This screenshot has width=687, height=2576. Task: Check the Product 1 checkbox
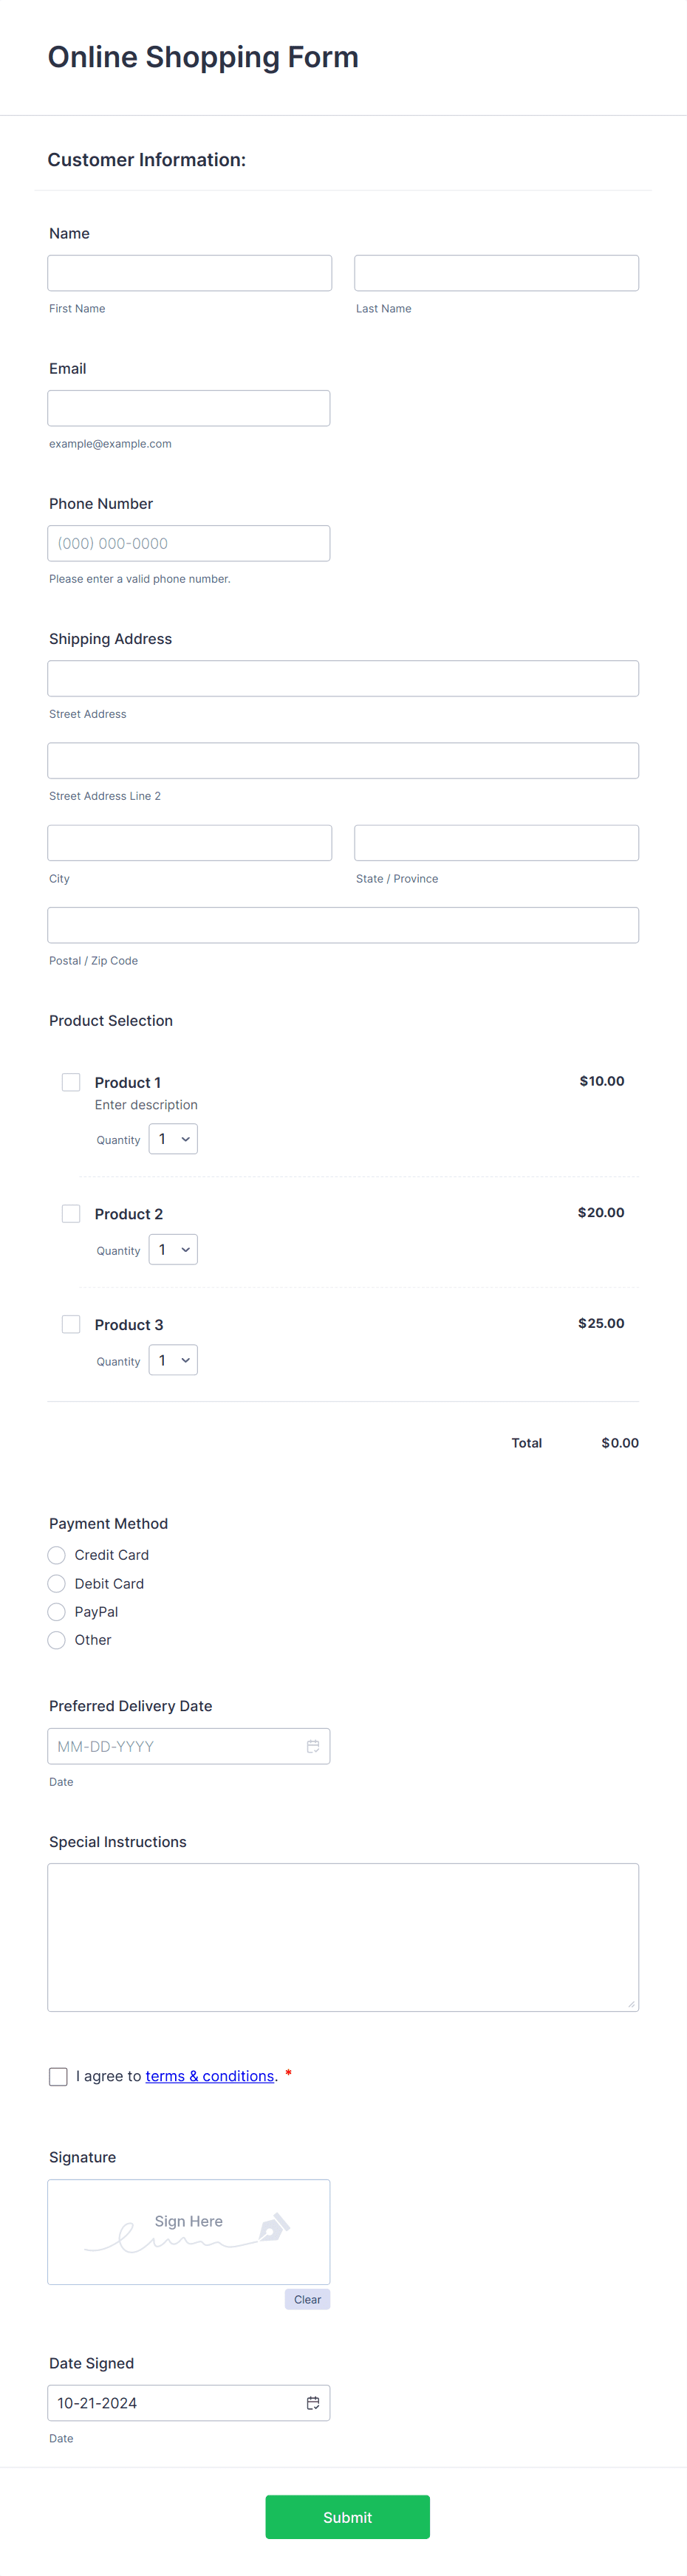[70, 1082]
